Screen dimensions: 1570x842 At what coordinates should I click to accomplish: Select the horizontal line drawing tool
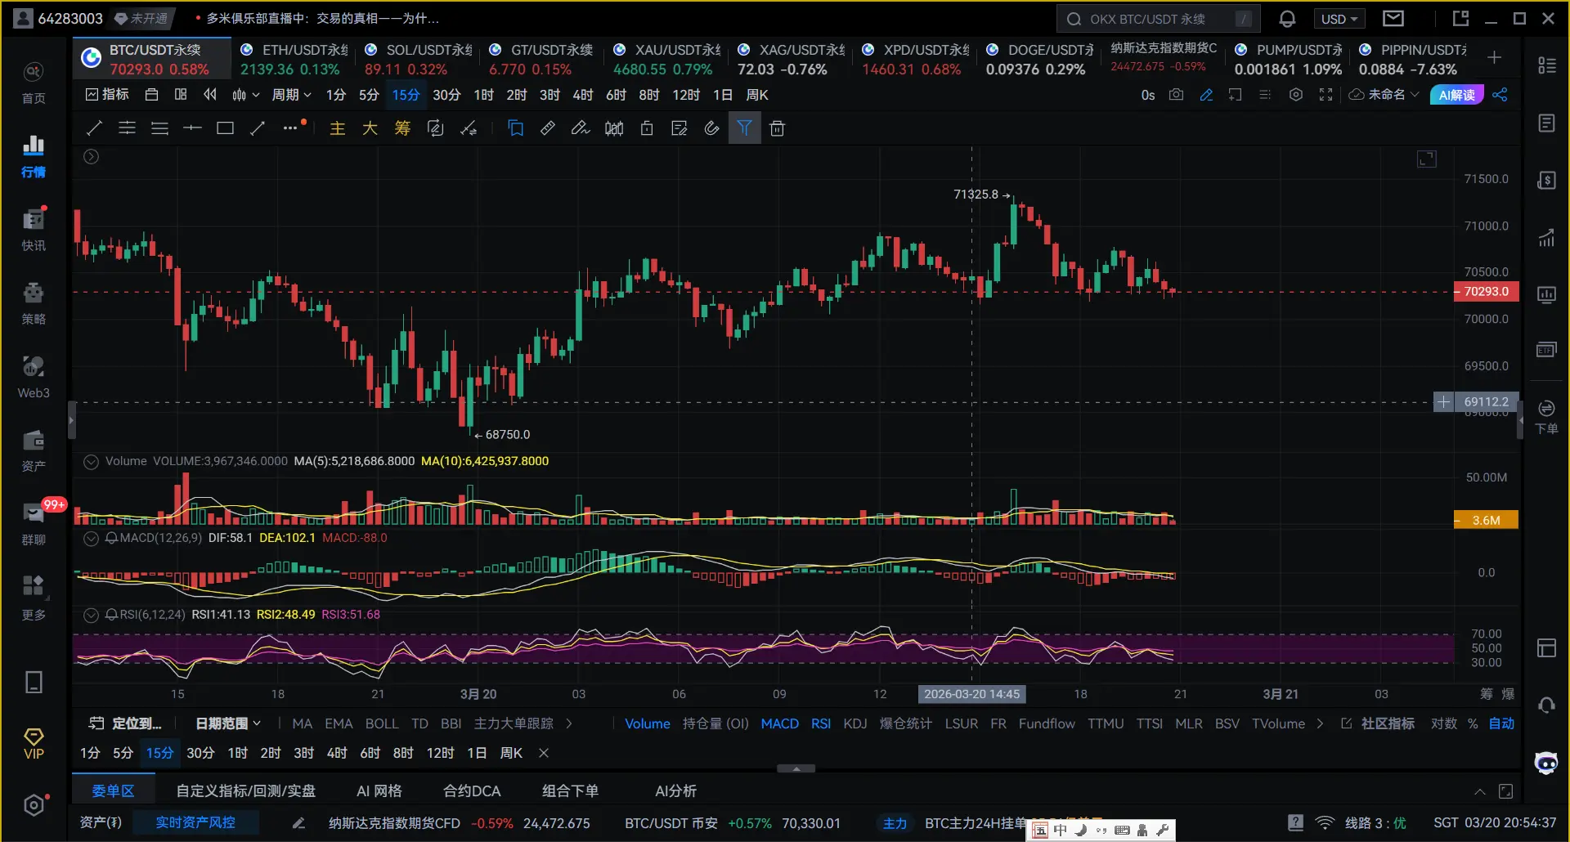coord(192,128)
